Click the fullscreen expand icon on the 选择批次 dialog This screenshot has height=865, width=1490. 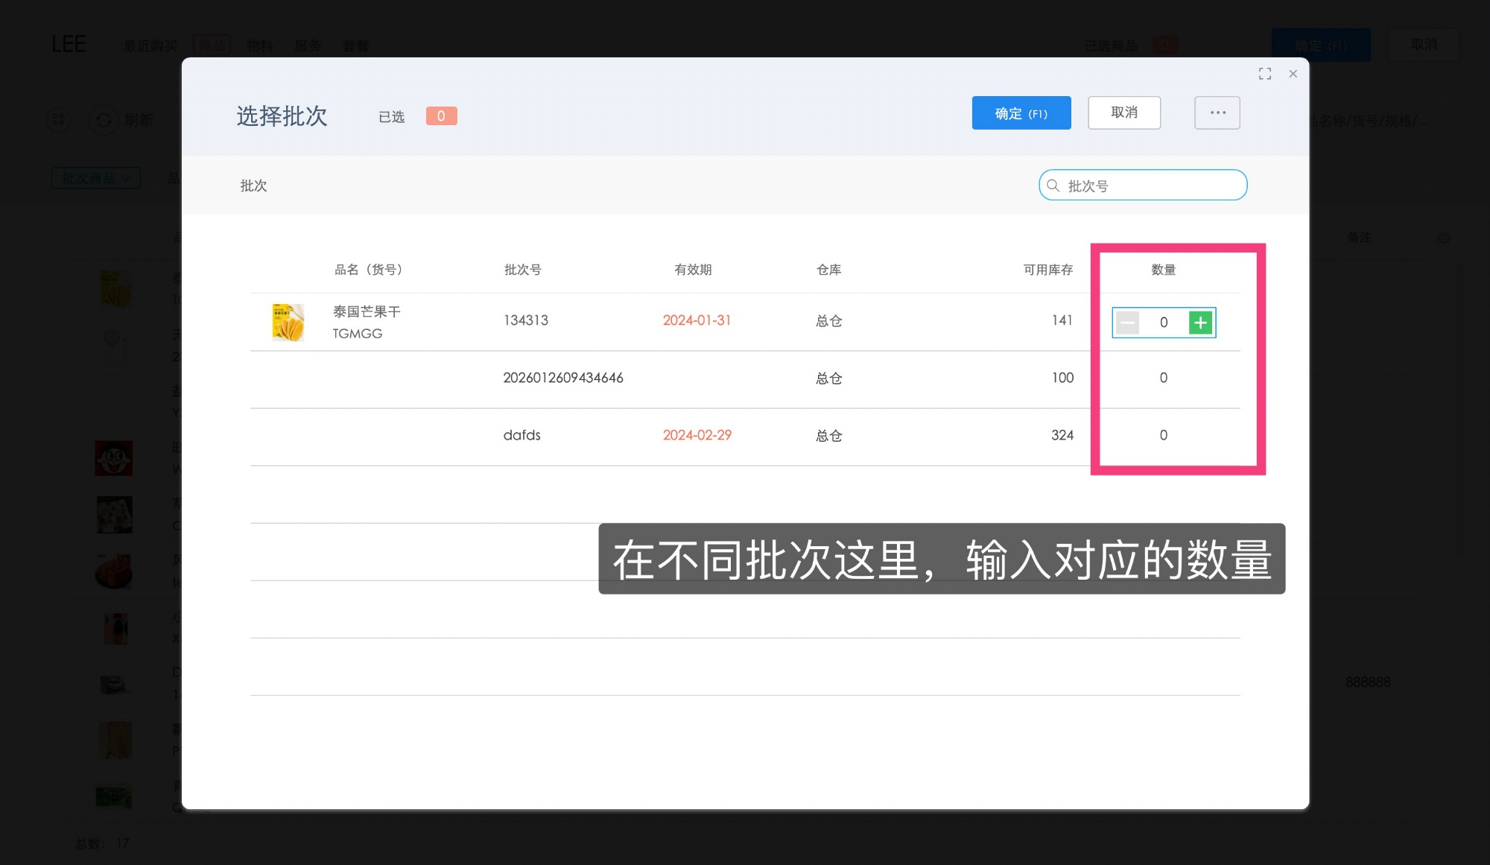1265,73
